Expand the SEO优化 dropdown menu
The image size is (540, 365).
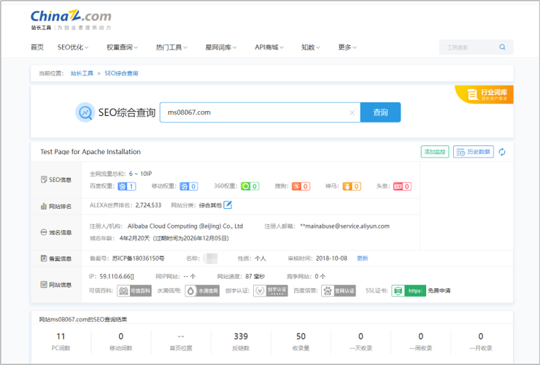73,47
